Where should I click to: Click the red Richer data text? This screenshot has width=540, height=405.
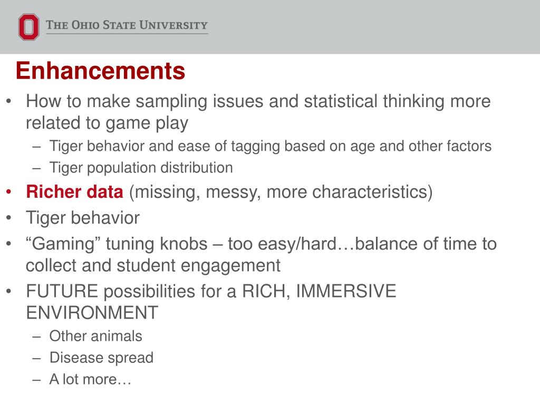click(74, 191)
